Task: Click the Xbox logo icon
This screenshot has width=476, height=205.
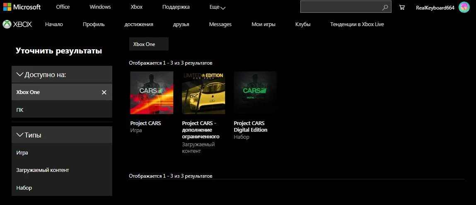Action: point(7,24)
